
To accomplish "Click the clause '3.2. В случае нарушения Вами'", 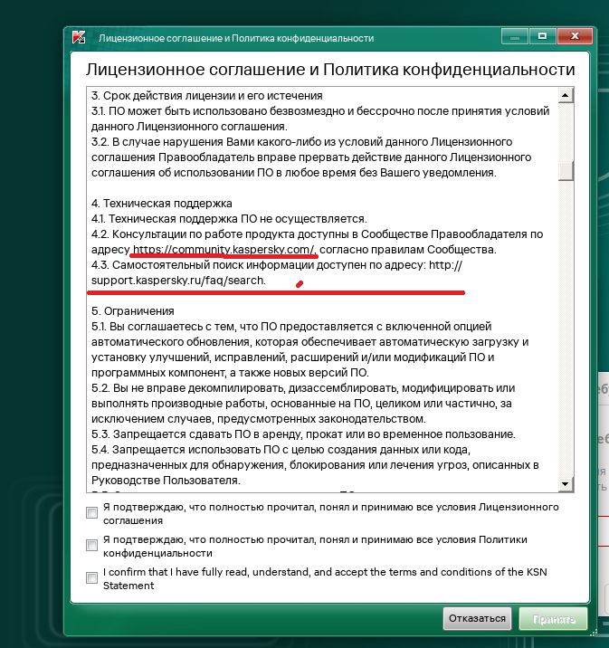I will point(311,157).
